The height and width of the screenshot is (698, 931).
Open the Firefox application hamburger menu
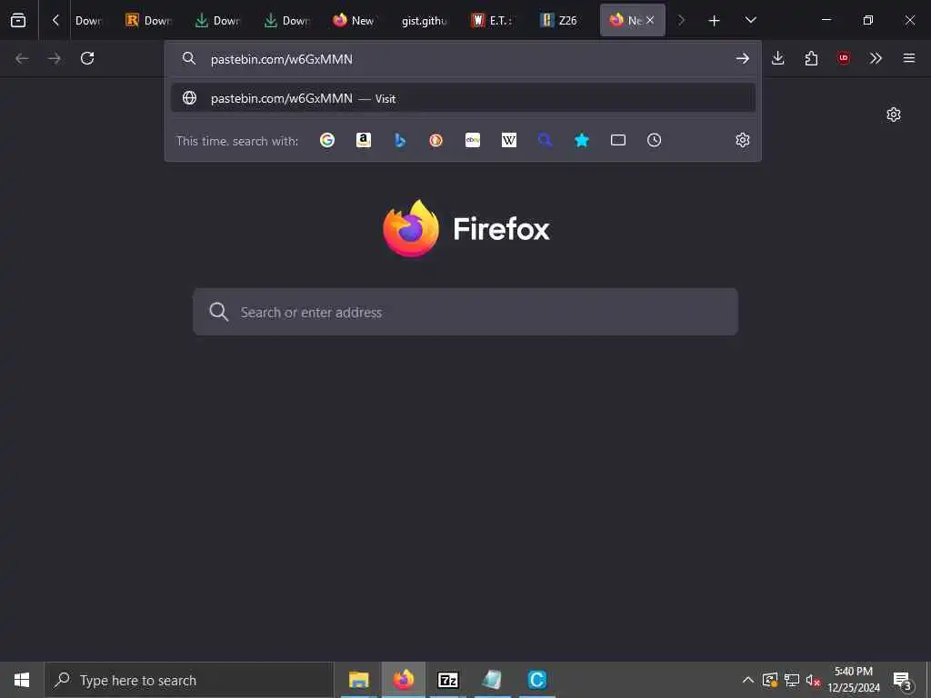pos(909,58)
